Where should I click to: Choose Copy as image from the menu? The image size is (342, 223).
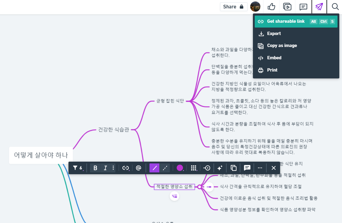click(x=282, y=45)
